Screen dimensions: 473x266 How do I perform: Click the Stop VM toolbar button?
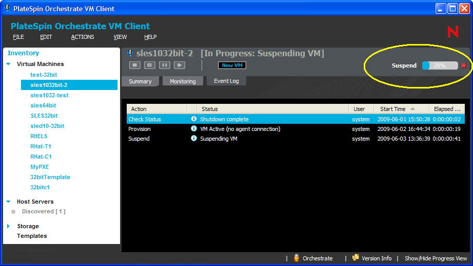tap(135, 65)
